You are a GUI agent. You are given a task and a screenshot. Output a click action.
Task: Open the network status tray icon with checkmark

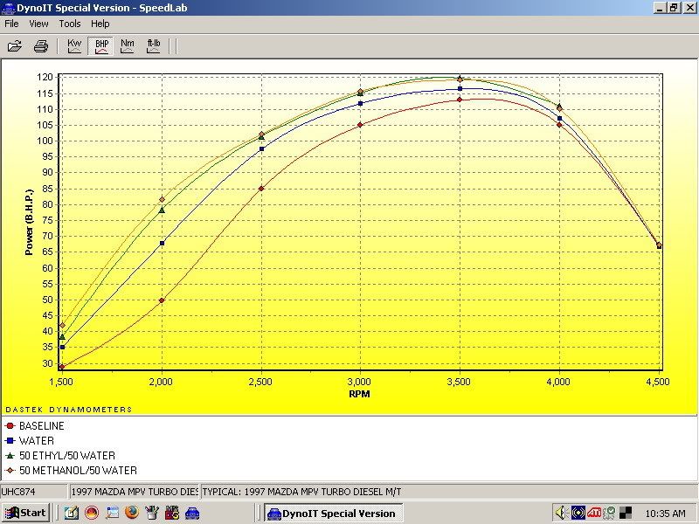[x=609, y=513]
